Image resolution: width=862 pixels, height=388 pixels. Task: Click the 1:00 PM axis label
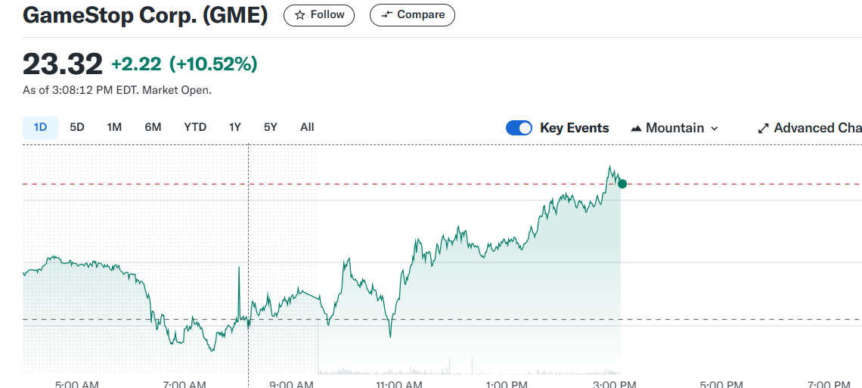[x=507, y=384]
